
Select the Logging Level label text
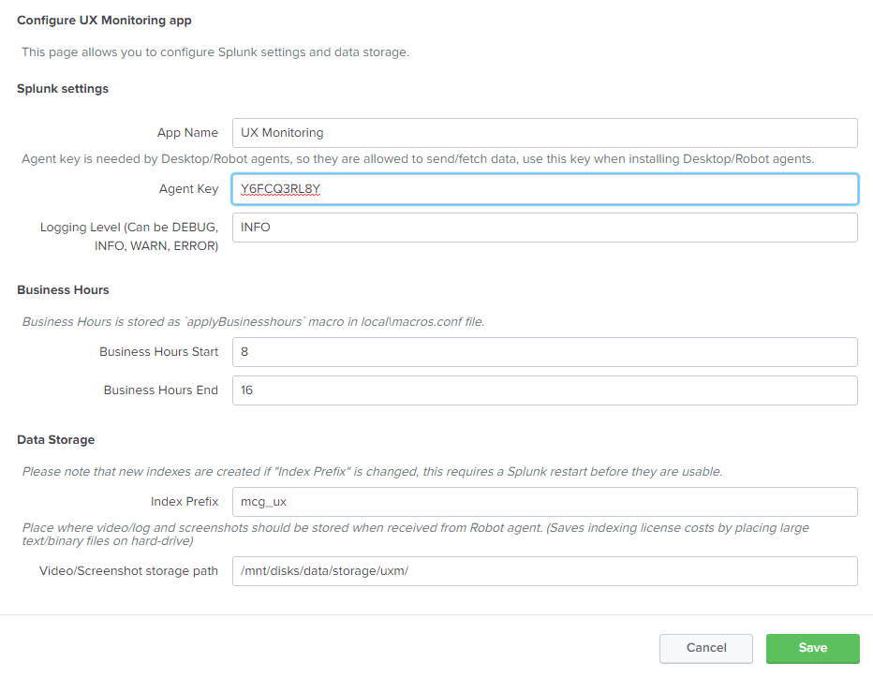(x=129, y=237)
